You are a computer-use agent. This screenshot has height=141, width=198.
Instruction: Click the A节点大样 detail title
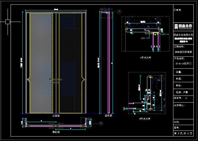tap(145, 58)
